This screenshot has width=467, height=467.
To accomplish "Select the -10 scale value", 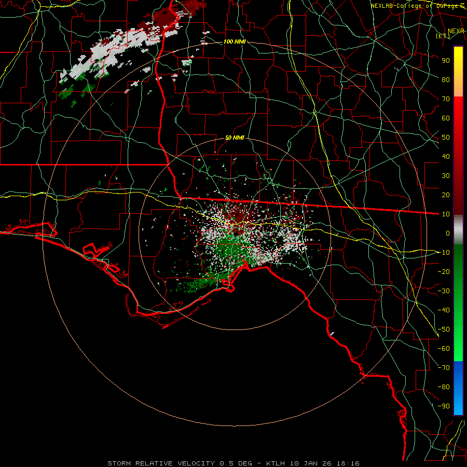I will pos(444,253).
